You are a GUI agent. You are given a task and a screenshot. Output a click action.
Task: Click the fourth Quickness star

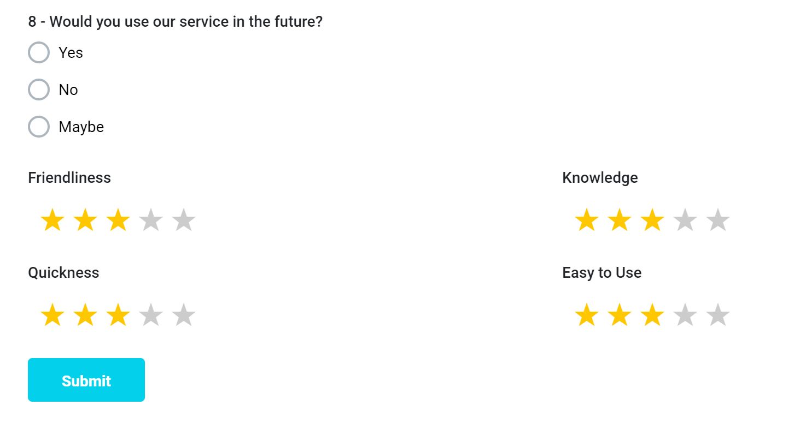click(151, 315)
